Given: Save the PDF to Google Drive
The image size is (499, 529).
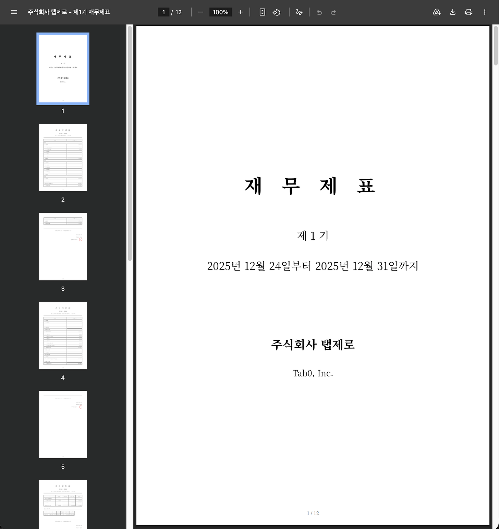Looking at the screenshot, I should pyautogui.click(x=437, y=12).
